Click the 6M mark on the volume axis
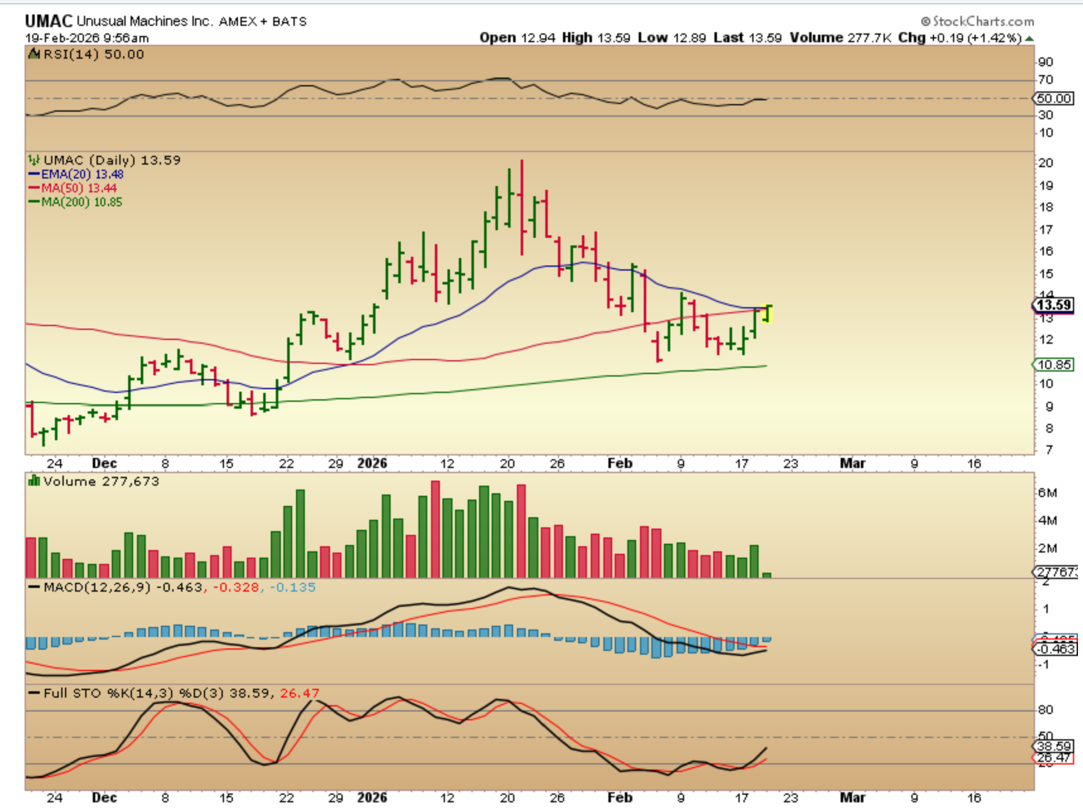1083x808 pixels. point(1047,493)
